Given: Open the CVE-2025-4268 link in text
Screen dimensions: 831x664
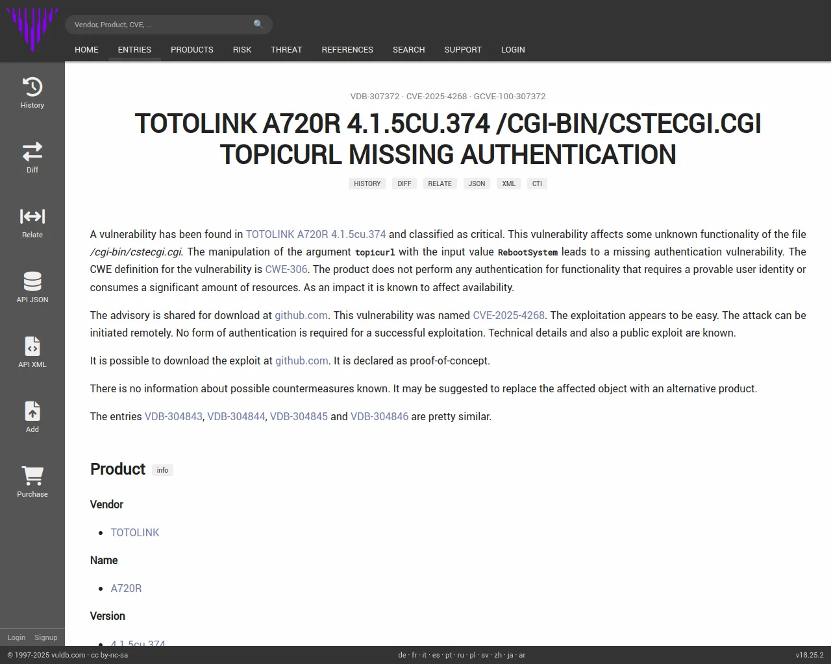Looking at the screenshot, I should [x=508, y=315].
